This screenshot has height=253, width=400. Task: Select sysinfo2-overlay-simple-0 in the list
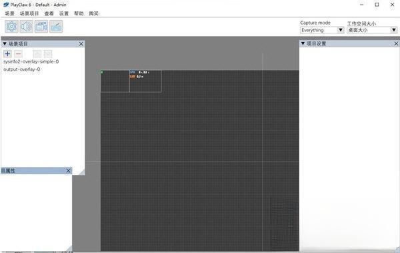click(x=31, y=61)
